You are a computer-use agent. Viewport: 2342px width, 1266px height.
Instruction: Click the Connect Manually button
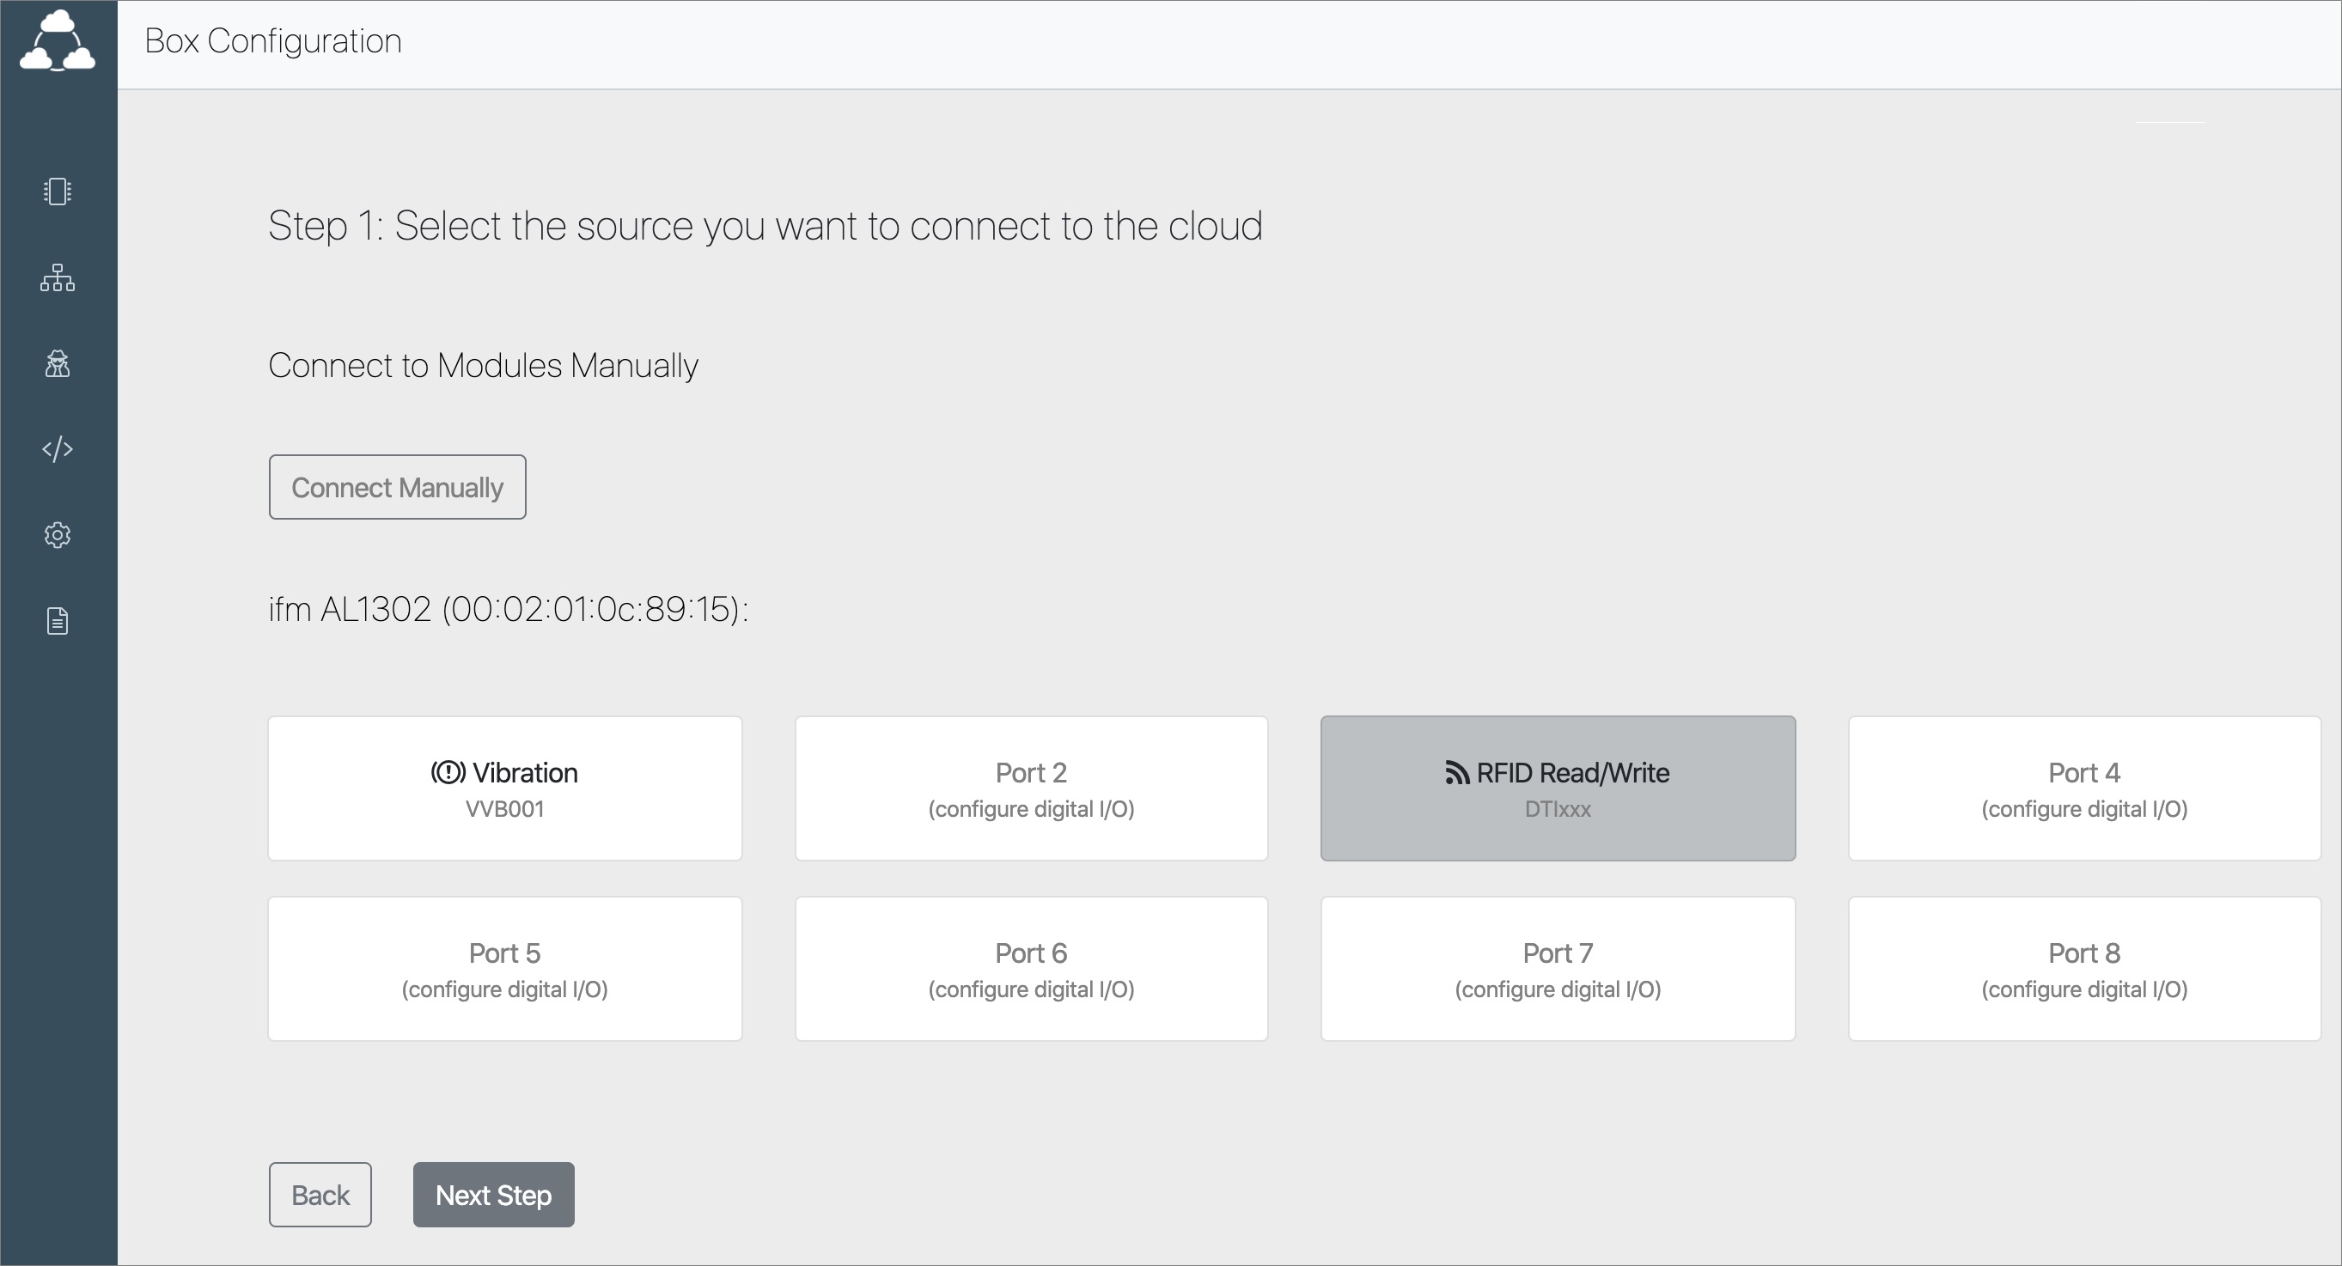[x=397, y=487]
